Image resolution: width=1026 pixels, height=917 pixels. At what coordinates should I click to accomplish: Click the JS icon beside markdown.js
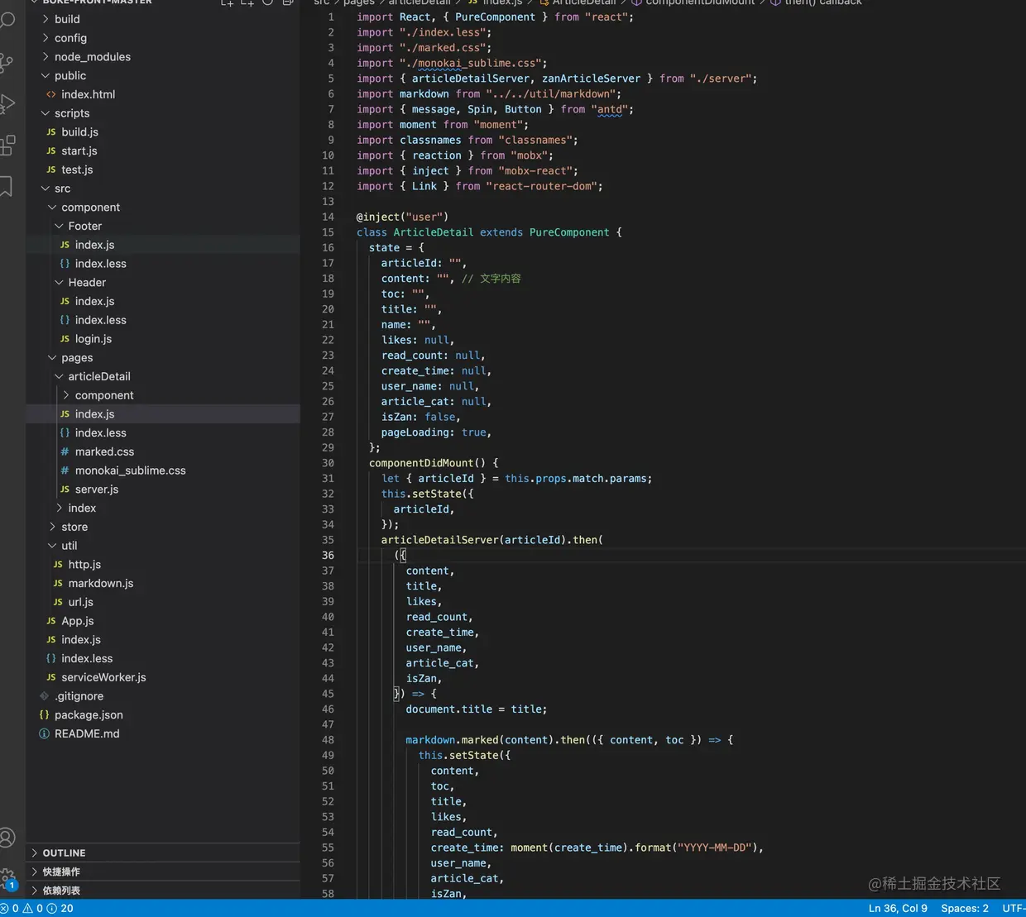click(x=58, y=584)
